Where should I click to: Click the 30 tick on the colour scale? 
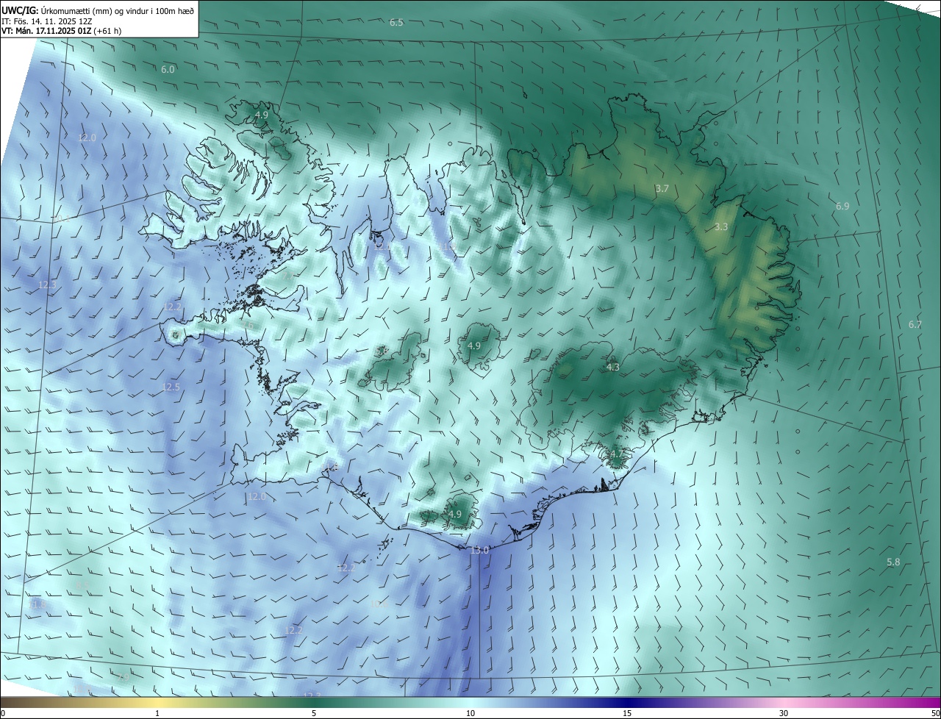[x=784, y=714]
